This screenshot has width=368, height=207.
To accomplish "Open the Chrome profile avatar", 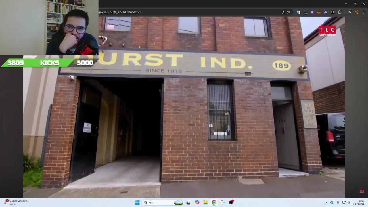I will point(357,12).
